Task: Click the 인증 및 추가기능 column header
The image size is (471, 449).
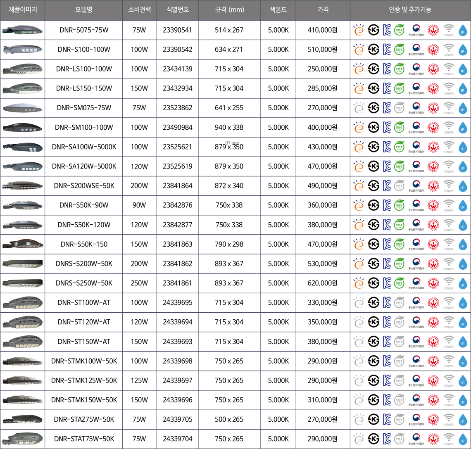Action: pos(410,10)
